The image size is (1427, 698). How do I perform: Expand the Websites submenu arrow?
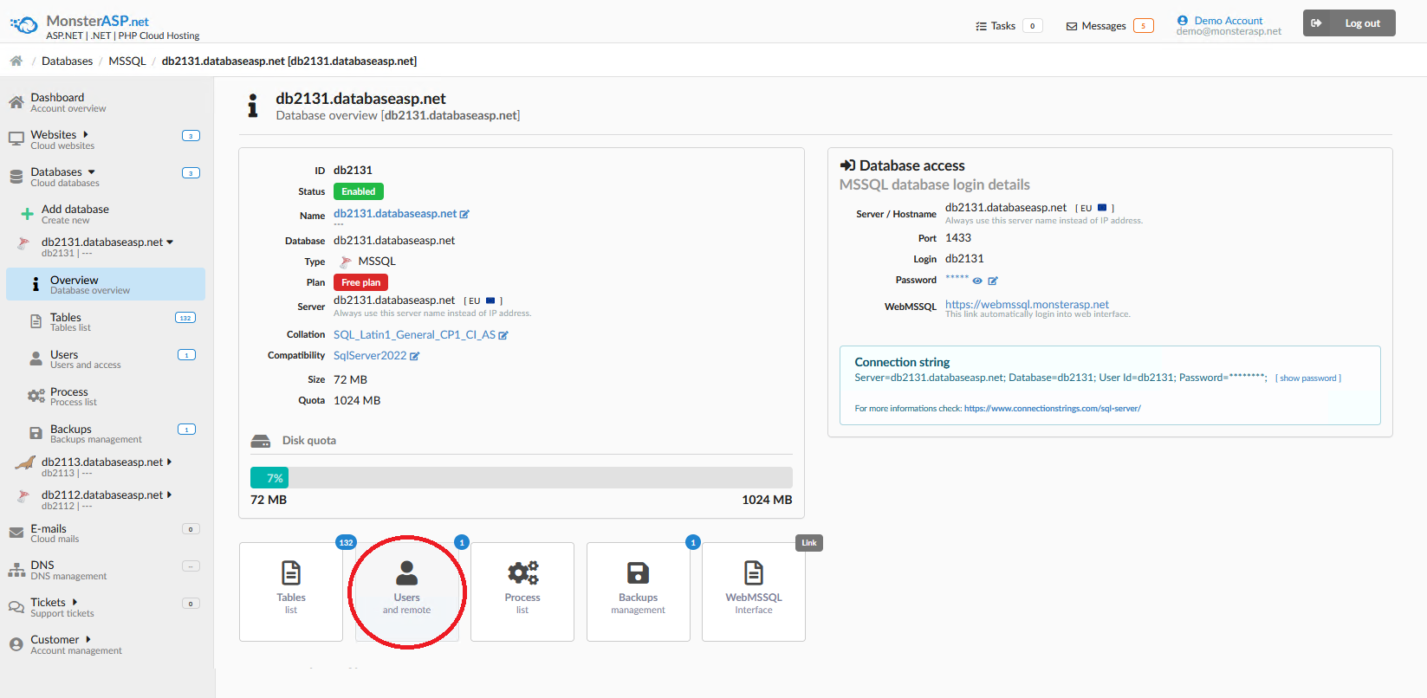tap(86, 134)
